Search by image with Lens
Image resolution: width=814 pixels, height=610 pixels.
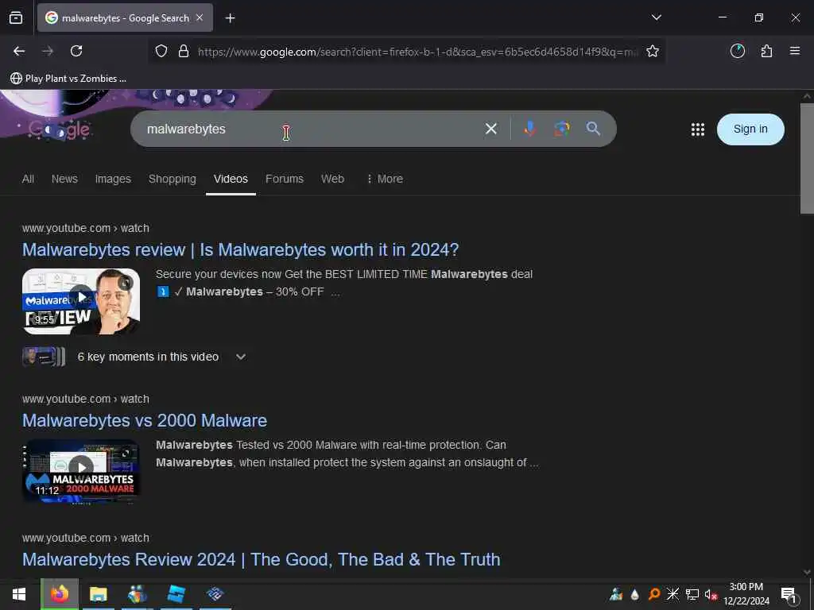[562, 129]
